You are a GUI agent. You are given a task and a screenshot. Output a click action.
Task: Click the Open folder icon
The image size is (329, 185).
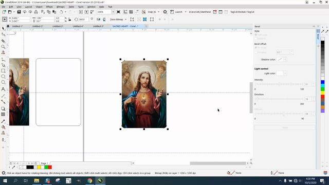pyautogui.click(x=10, y=12)
